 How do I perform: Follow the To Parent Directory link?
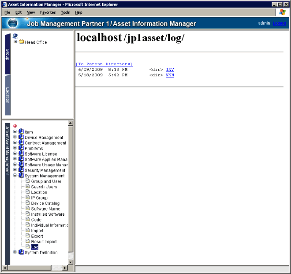pyautogui.click(x=104, y=64)
